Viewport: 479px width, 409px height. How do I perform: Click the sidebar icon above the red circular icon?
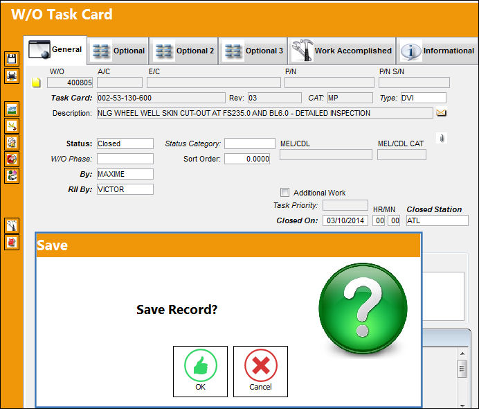click(x=12, y=143)
